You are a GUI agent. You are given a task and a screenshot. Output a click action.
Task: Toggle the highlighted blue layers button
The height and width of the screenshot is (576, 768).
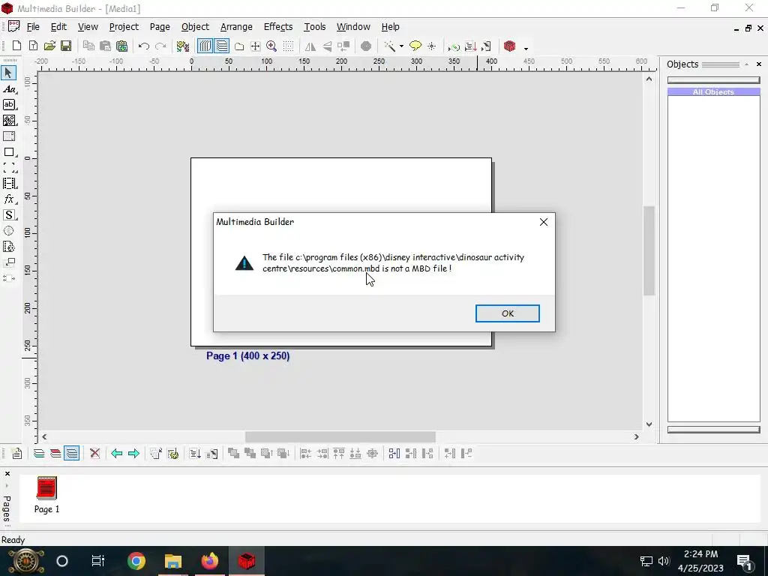click(72, 454)
